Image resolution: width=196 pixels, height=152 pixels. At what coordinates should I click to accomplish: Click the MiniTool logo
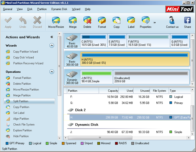pos(180,9)
